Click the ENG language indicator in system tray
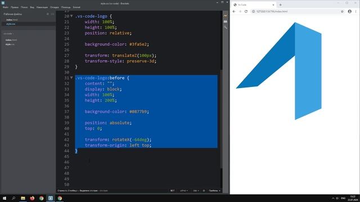The height and width of the screenshot is (202, 360). coord(343,198)
